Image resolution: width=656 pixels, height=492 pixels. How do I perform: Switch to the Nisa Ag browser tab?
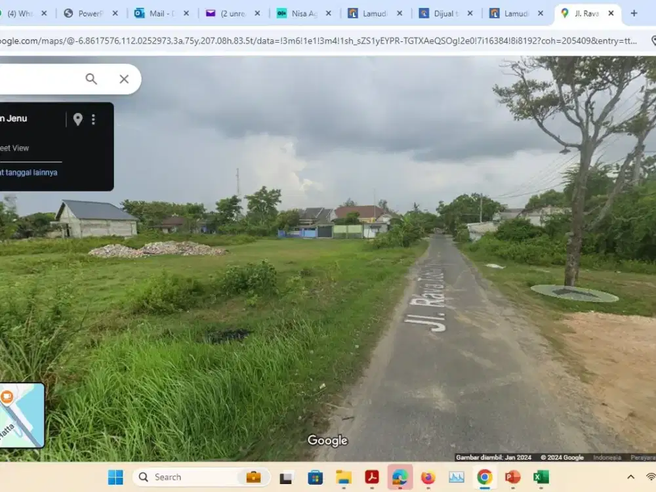pyautogui.click(x=303, y=13)
